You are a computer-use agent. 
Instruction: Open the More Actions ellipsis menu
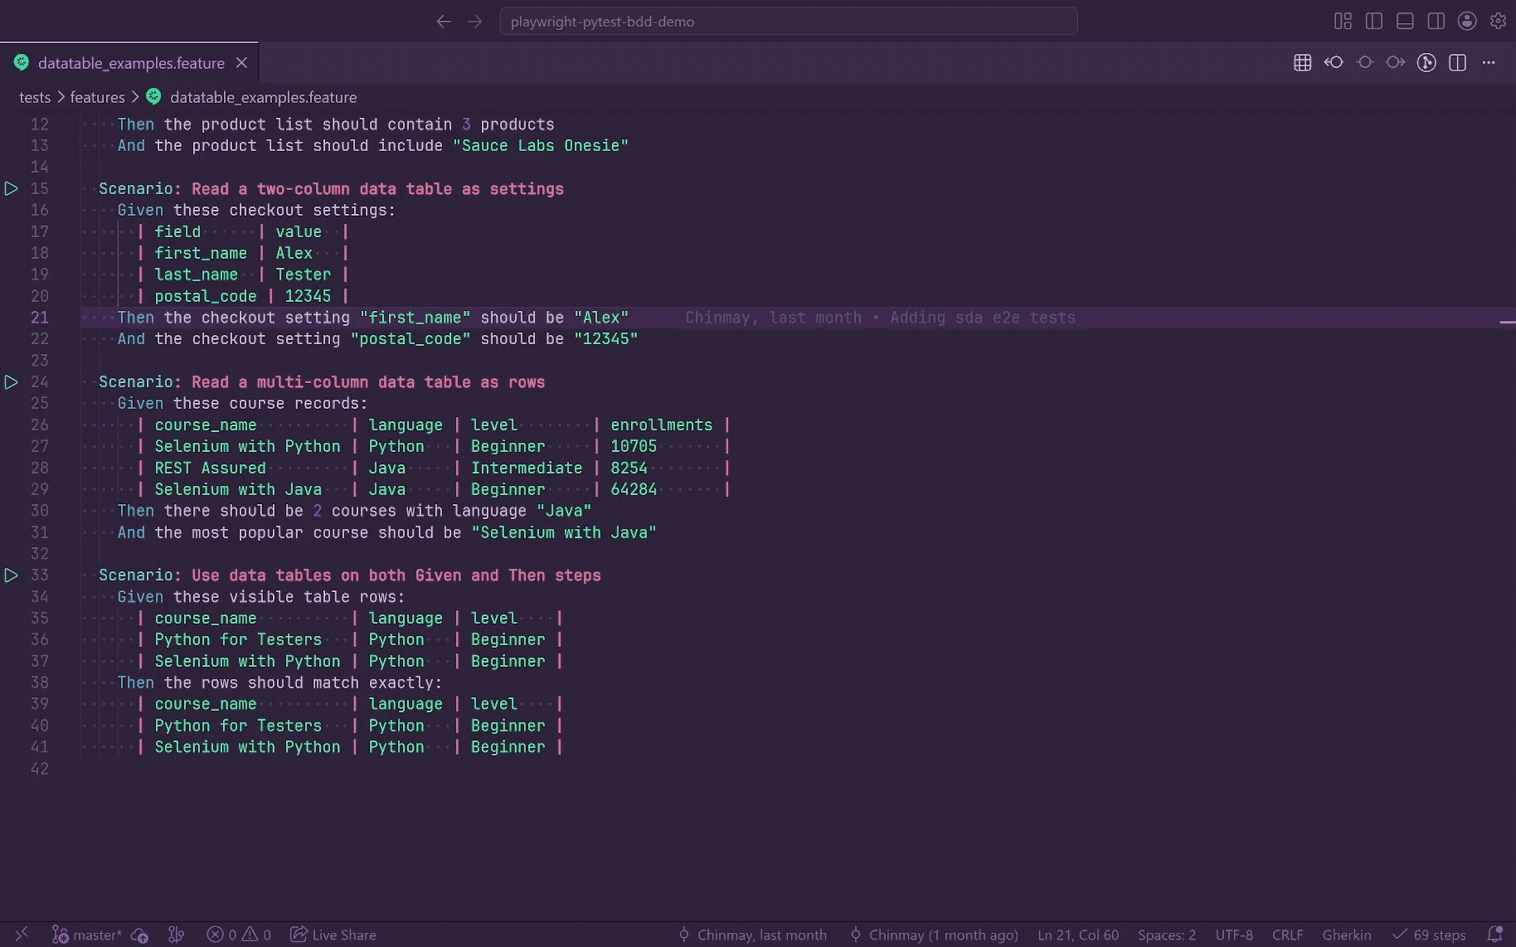(1489, 62)
